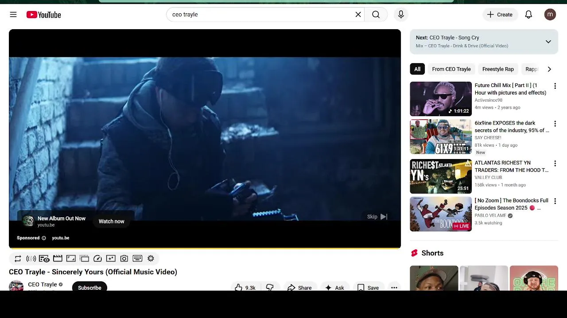This screenshot has width=567, height=318.
Task: Click the New Album Out Now ad title
Action: [62, 218]
